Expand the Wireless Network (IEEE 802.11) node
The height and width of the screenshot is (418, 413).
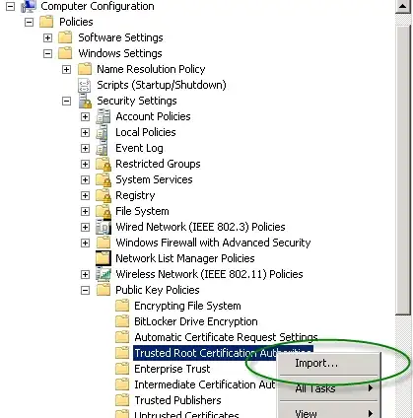coord(85,274)
